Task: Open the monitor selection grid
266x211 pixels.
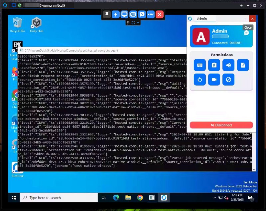Action: [x=129, y=23]
